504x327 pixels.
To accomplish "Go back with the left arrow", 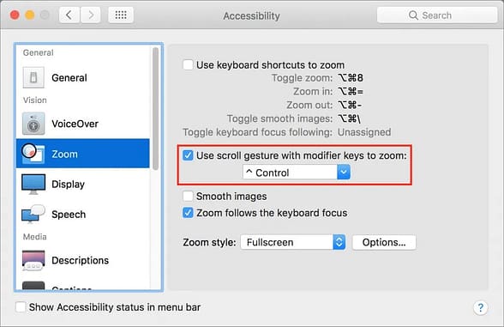I will click(69, 15).
